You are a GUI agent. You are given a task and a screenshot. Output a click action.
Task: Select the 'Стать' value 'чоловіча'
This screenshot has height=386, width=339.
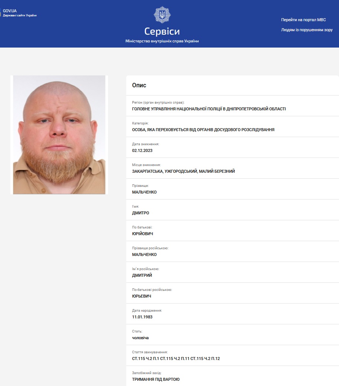pos(140,338)
